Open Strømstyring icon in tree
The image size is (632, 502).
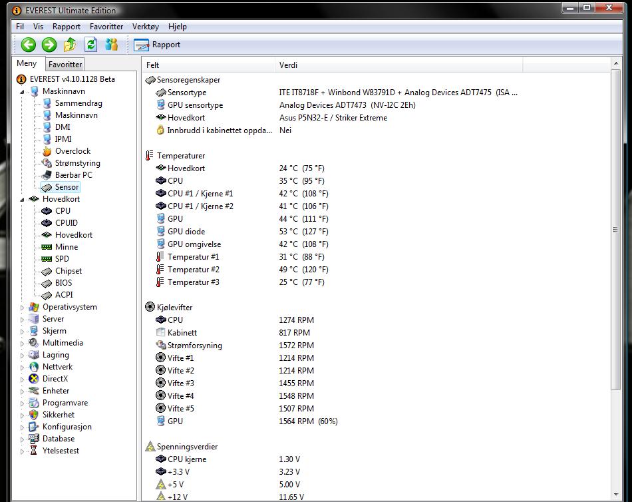[x=47, y=163]
